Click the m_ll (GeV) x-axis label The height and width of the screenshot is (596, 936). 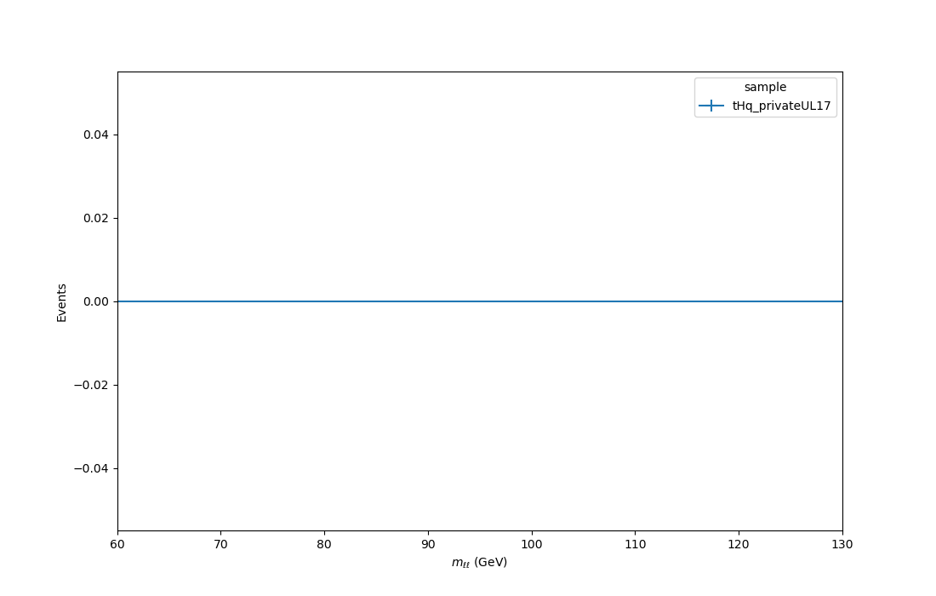[x=479, y=562]
